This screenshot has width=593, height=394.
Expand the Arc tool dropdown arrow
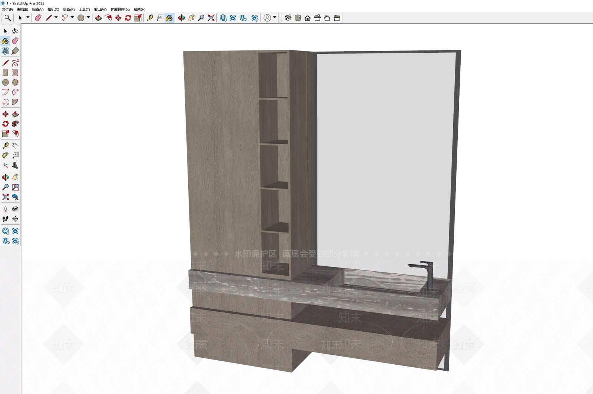(72, 17)
